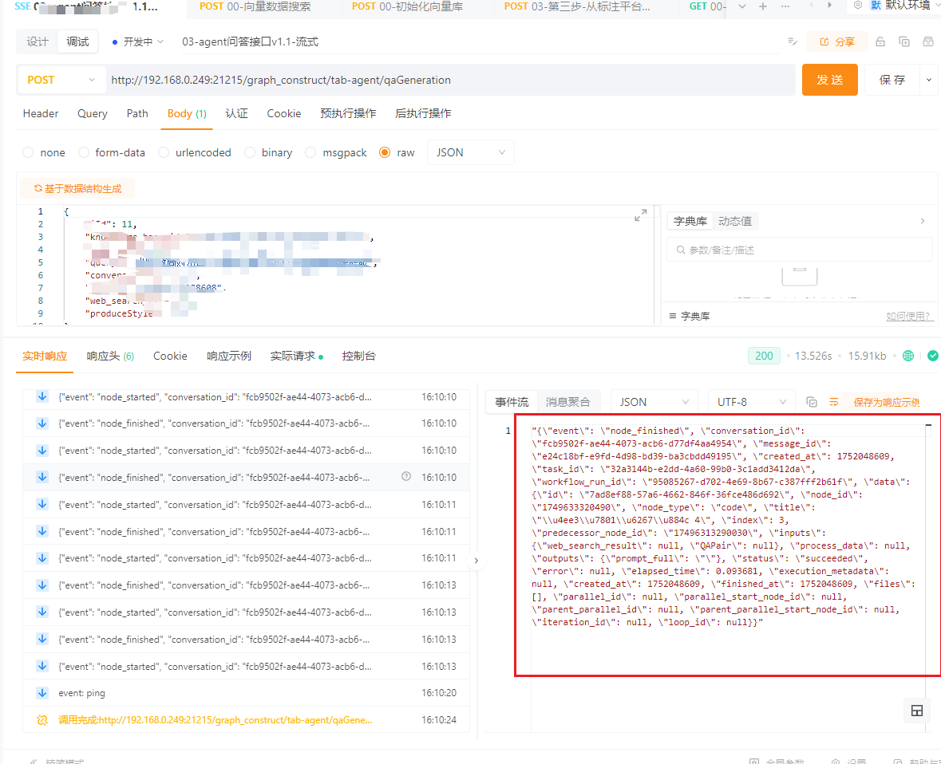Switch to the 动态值 tab
The image size is (941, 764).
point(734,221)
